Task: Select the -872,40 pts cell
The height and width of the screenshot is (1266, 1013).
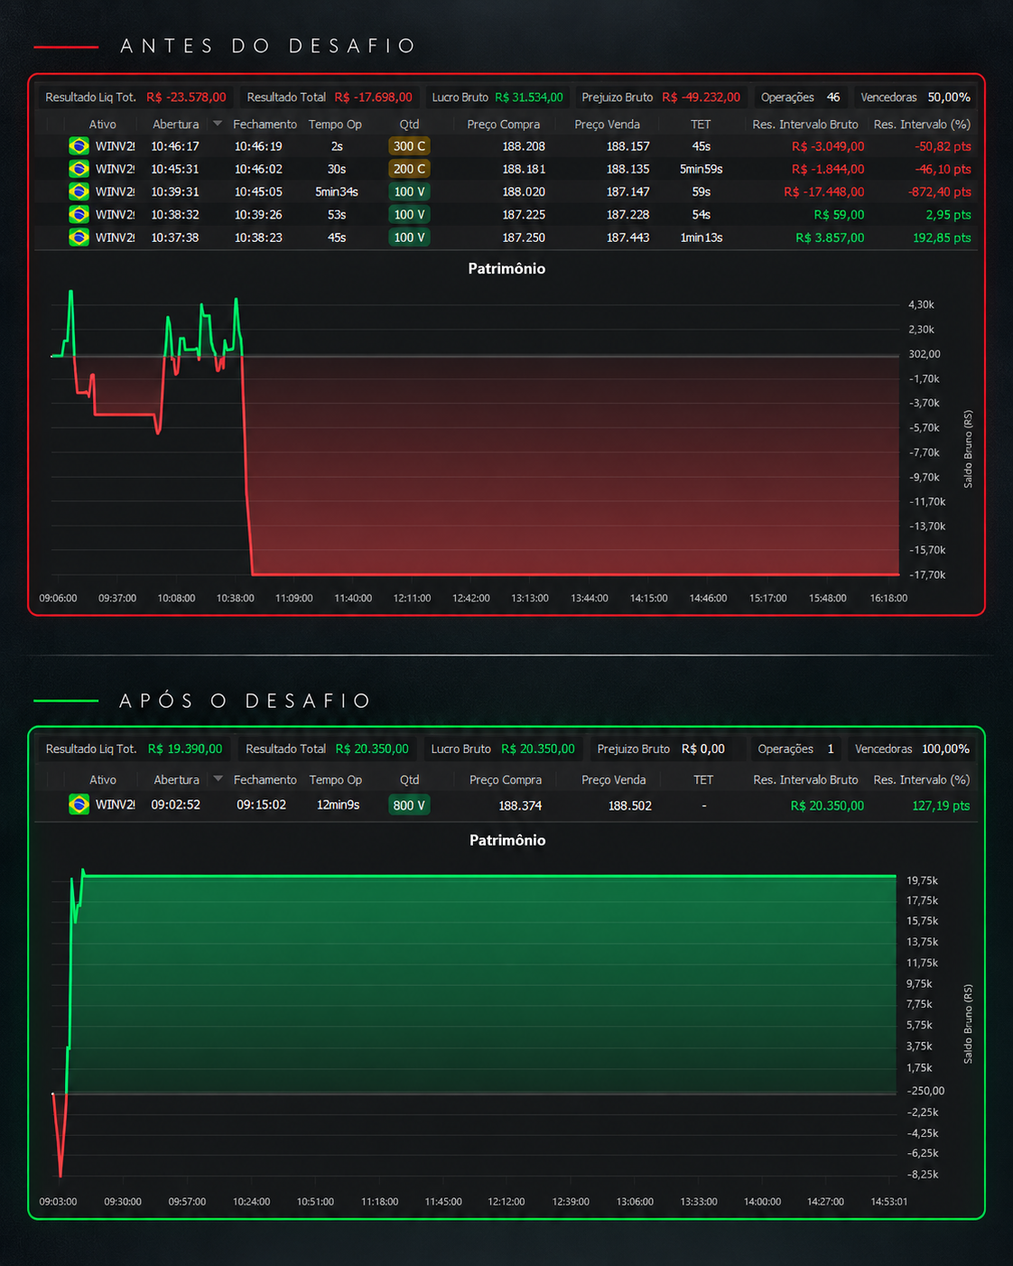Action: tap(940, 191)
